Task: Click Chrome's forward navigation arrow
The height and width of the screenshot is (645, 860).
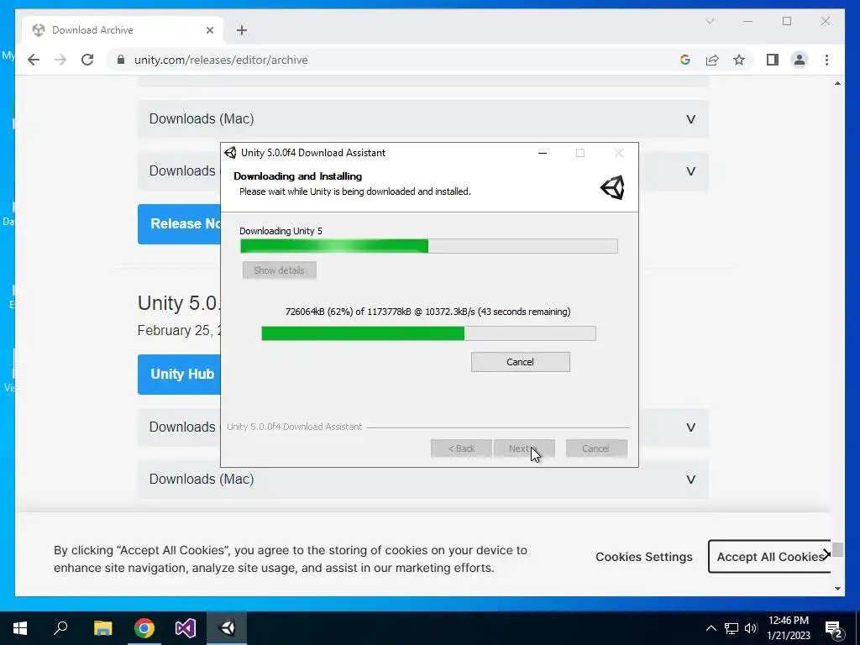Action: [x=60, y=60]
